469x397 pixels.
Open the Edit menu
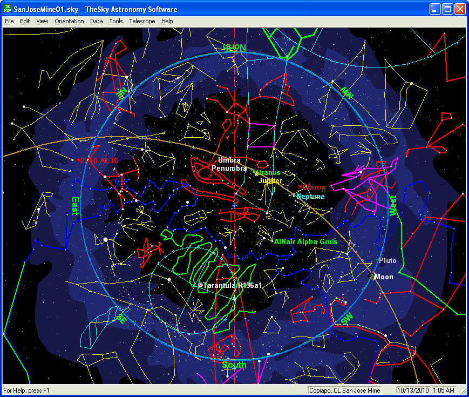25,21
